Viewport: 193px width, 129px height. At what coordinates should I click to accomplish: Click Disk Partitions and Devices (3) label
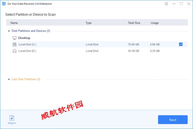tap(31, 31)
